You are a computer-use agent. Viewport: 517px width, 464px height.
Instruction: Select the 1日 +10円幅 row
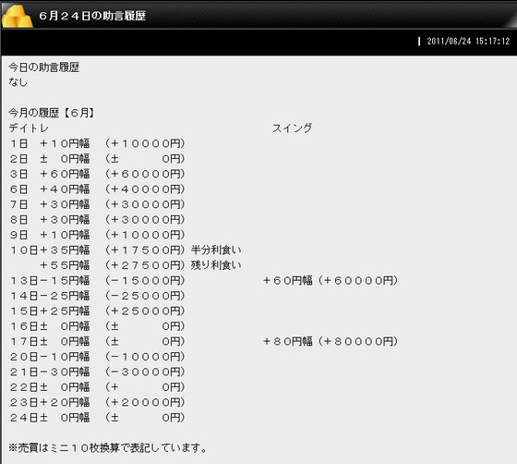97,143
